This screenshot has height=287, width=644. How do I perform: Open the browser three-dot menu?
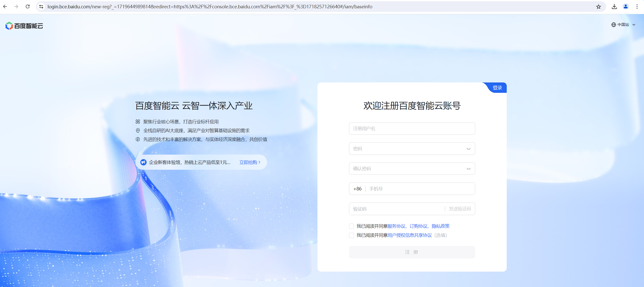tap(637, 7)
